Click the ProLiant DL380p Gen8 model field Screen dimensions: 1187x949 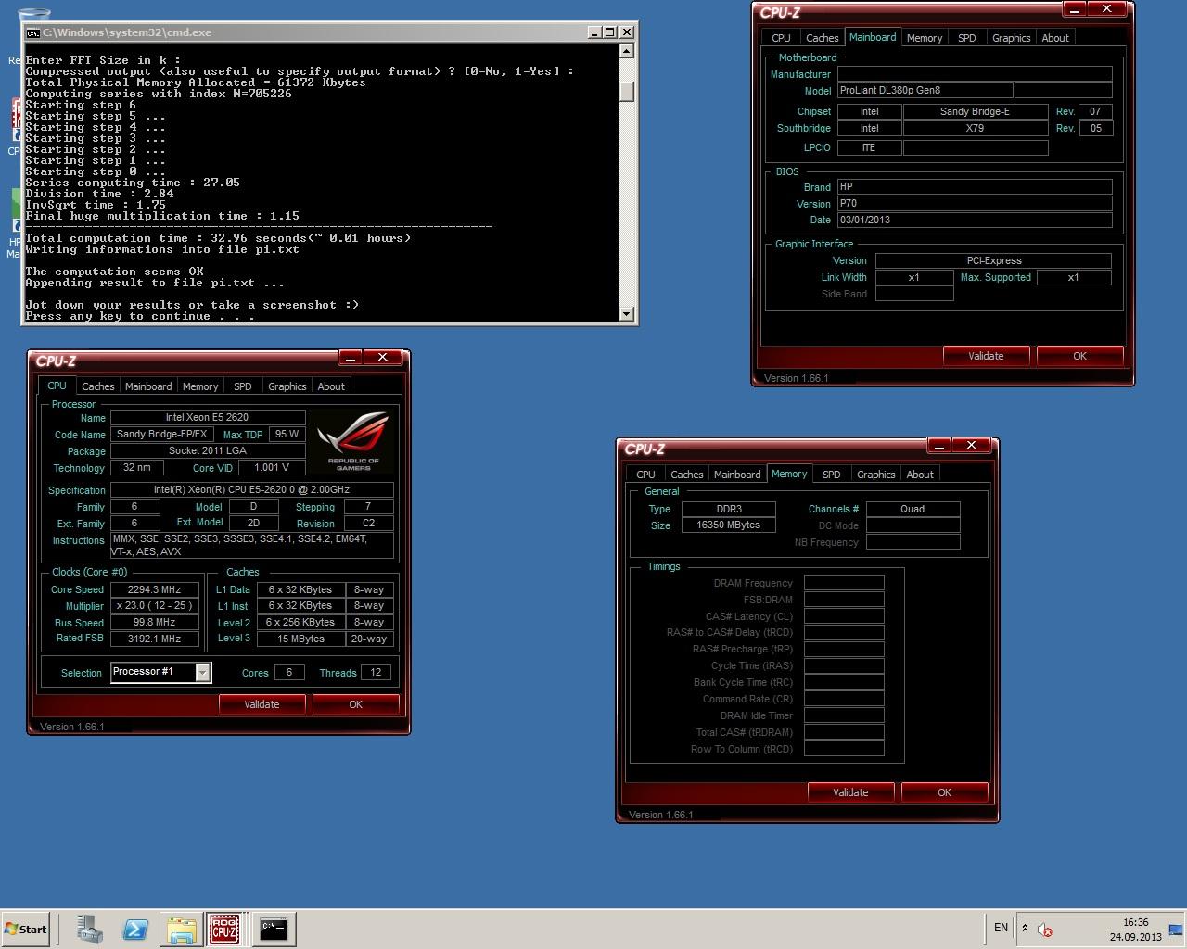pos(925,91)
